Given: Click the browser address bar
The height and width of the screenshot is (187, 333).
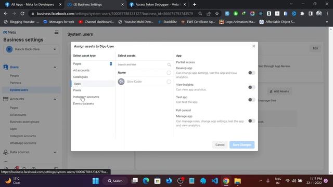Looking at the screenshot, I should click(114, 14).
